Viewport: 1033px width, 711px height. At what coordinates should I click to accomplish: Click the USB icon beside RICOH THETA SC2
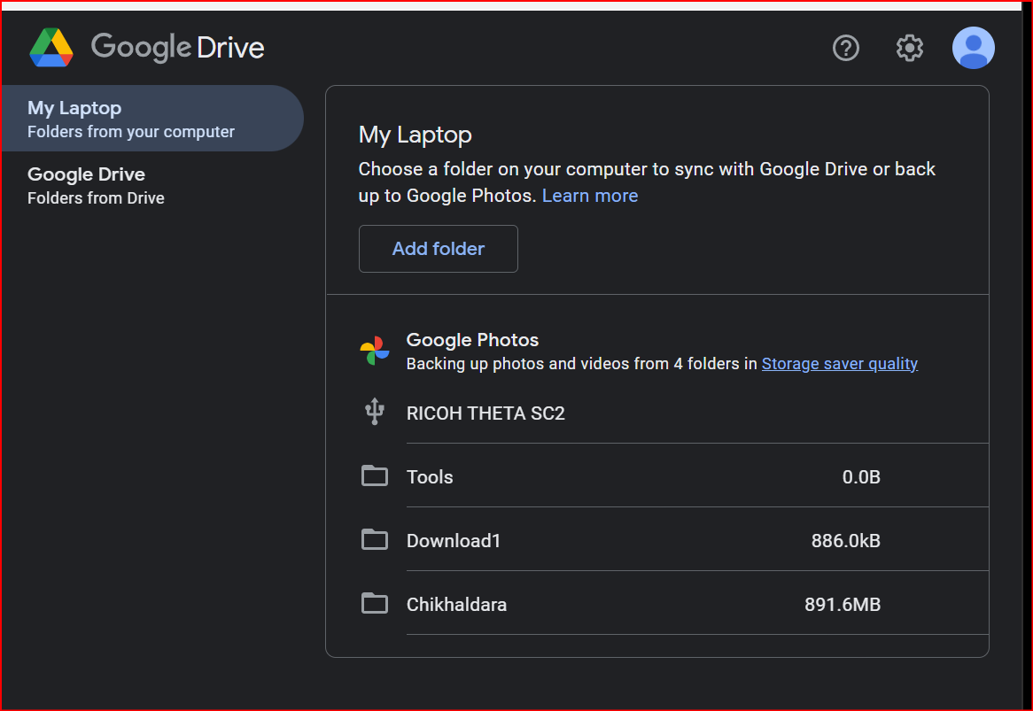tap(375, 413)
